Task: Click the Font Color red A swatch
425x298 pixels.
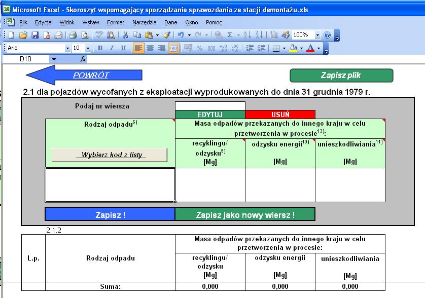Action: 310,48
